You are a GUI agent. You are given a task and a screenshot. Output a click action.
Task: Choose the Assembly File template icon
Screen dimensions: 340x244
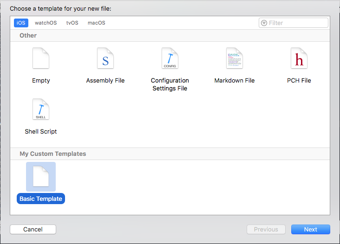105,59
